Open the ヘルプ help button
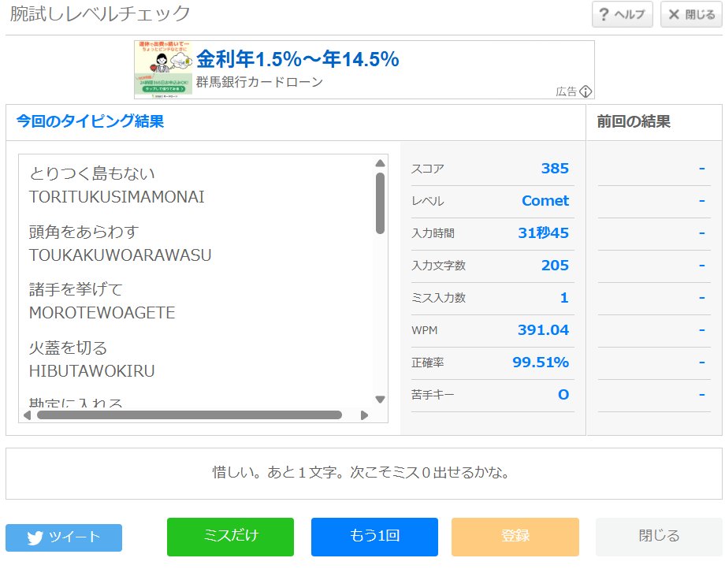 622,14
